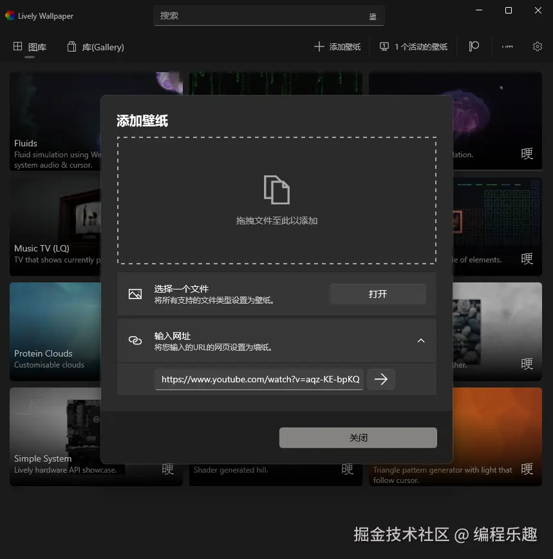Switch to the 图库 tab
This screenshot has width=553, height=559.
click(x=30, y=46)
